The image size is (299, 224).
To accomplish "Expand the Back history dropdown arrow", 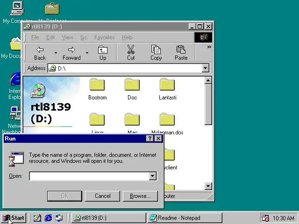I will coord(56,53).
